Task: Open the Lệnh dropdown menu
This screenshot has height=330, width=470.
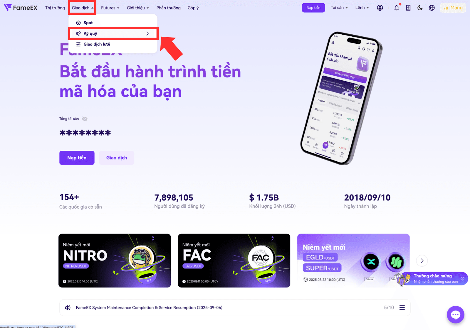Action: (x=362, y=8)
